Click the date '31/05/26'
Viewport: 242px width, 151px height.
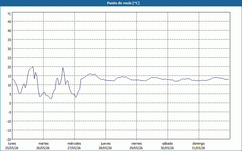pos(198,148)
